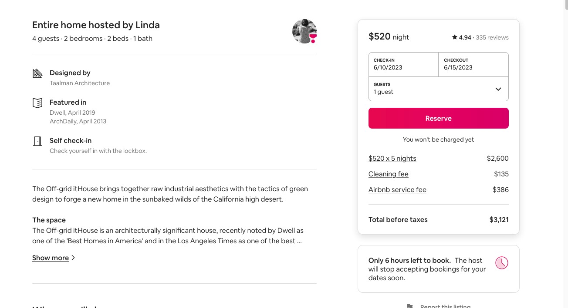
Task: Click the Show more chevron arrow
Action: click(73, 258)
